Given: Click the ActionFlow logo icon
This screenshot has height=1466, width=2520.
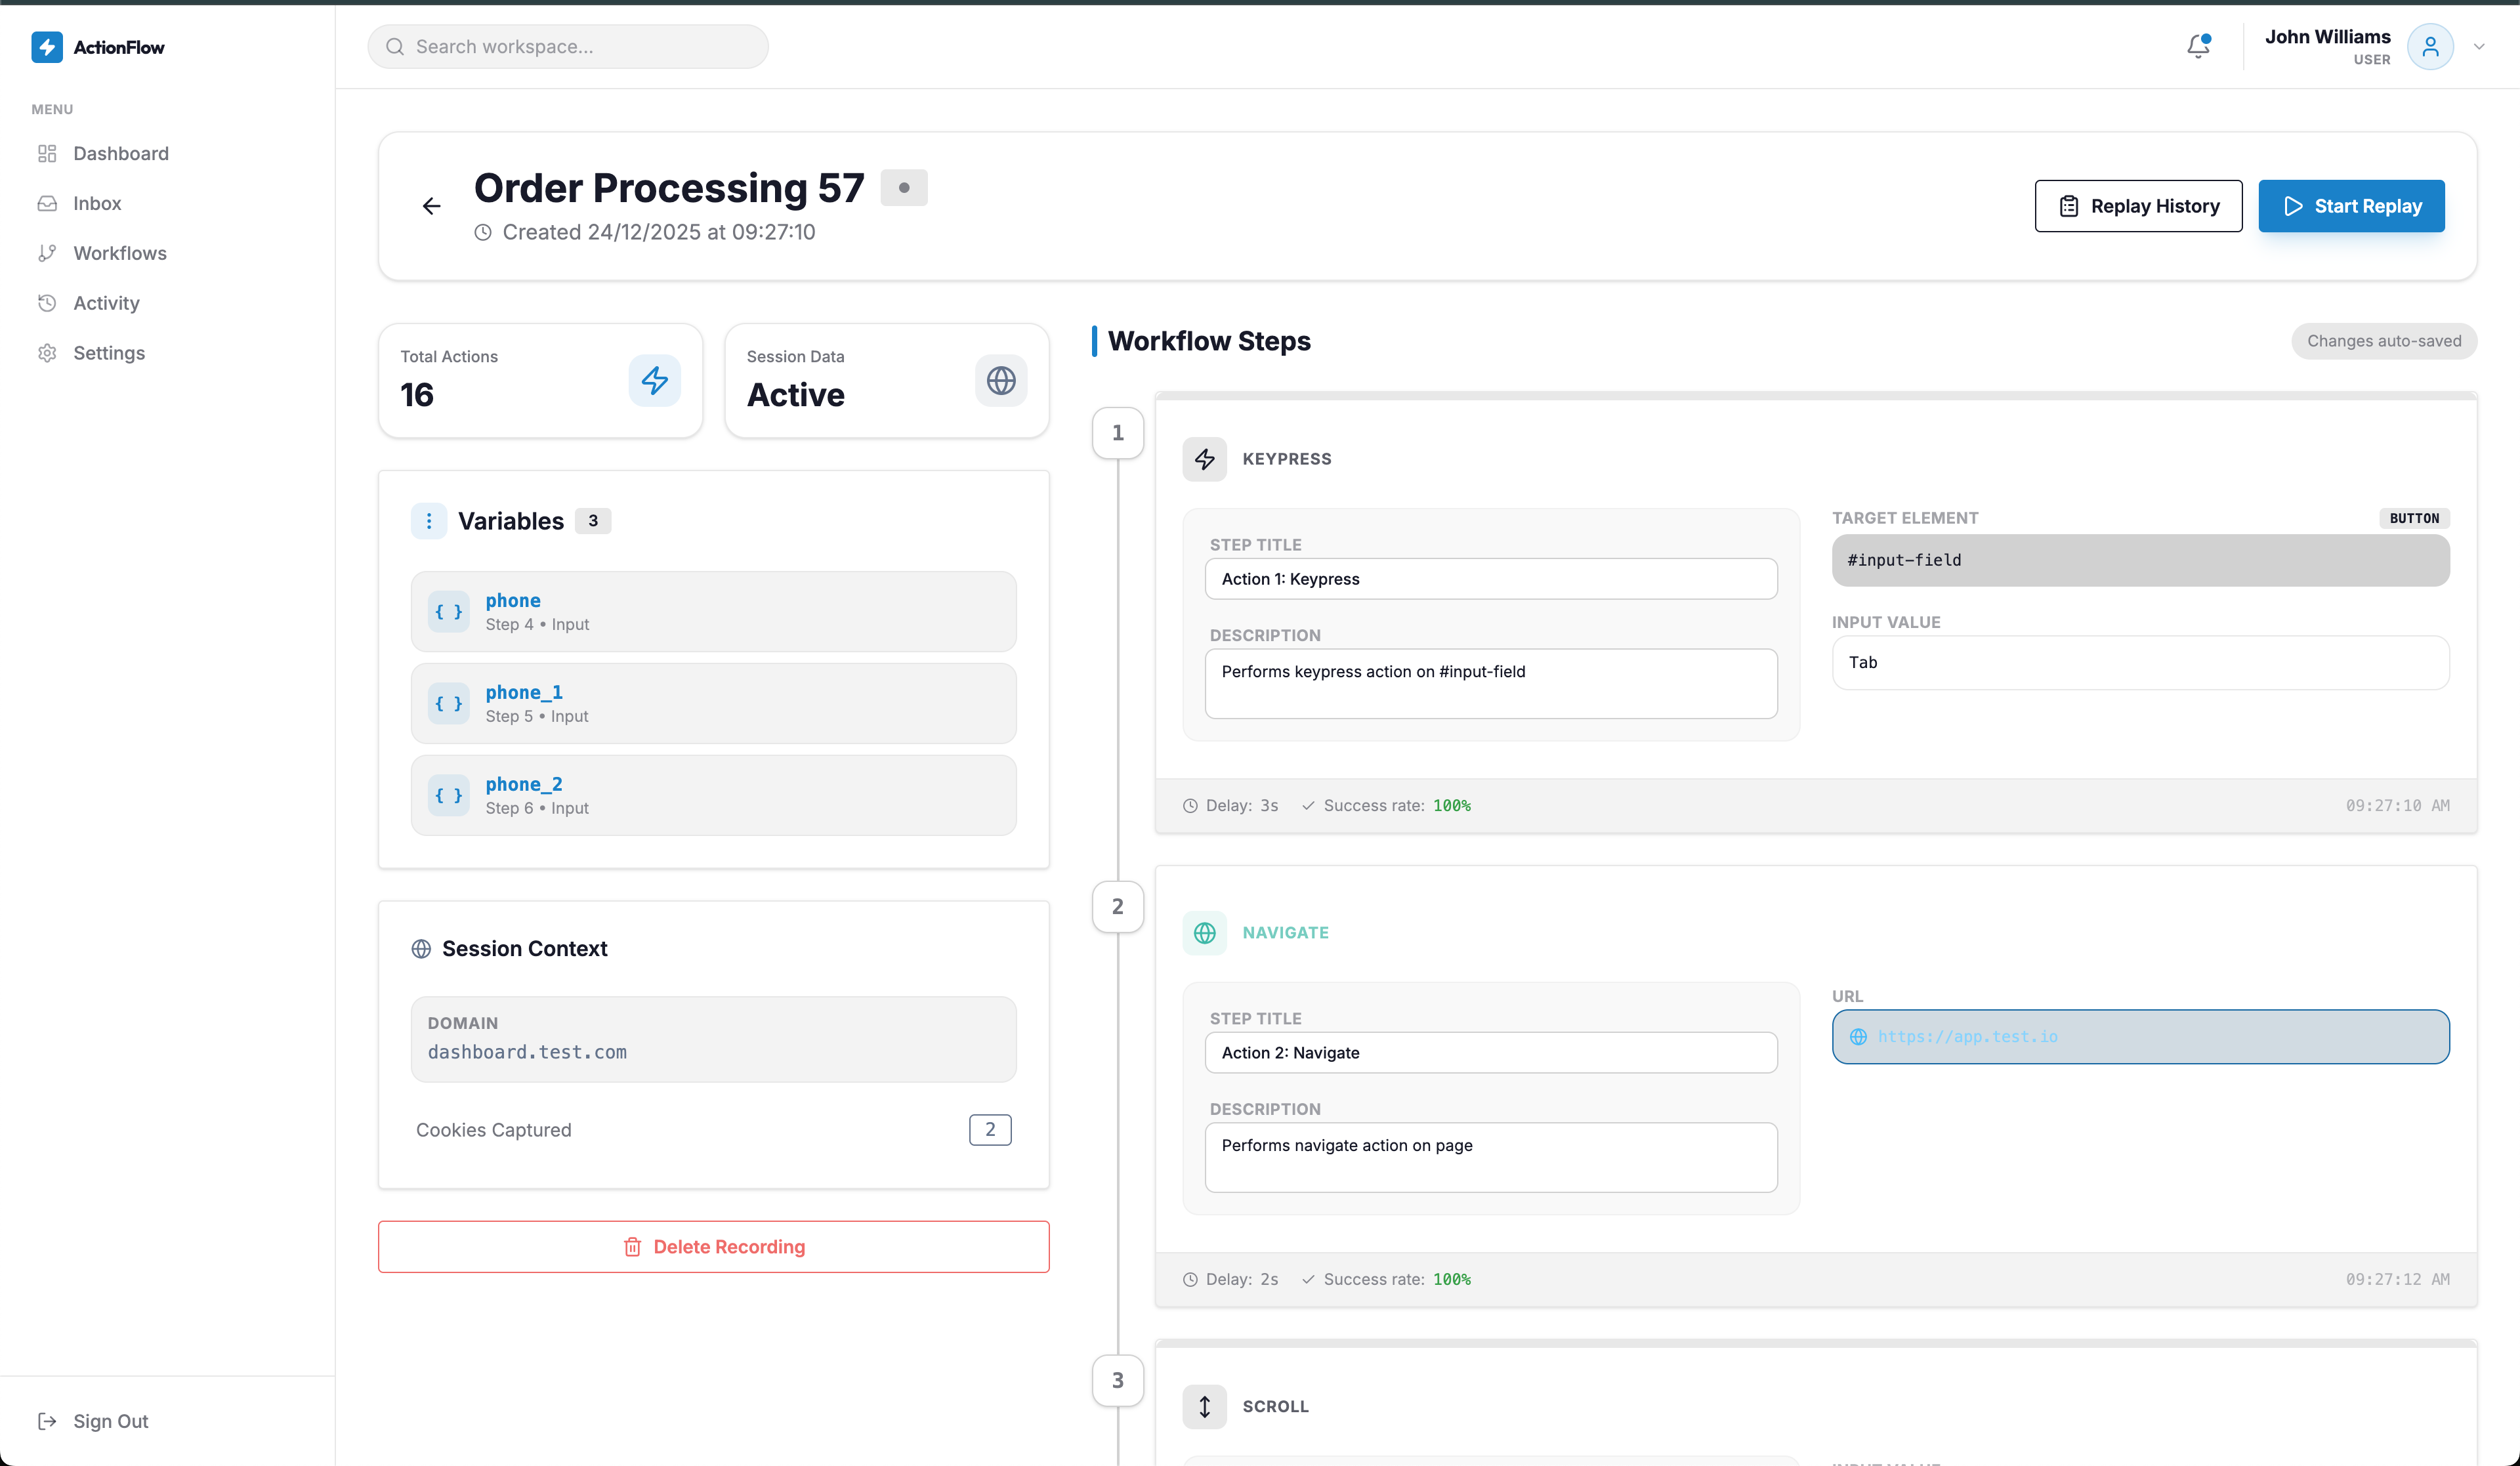Looking at the screenshot, I should 46,47.
